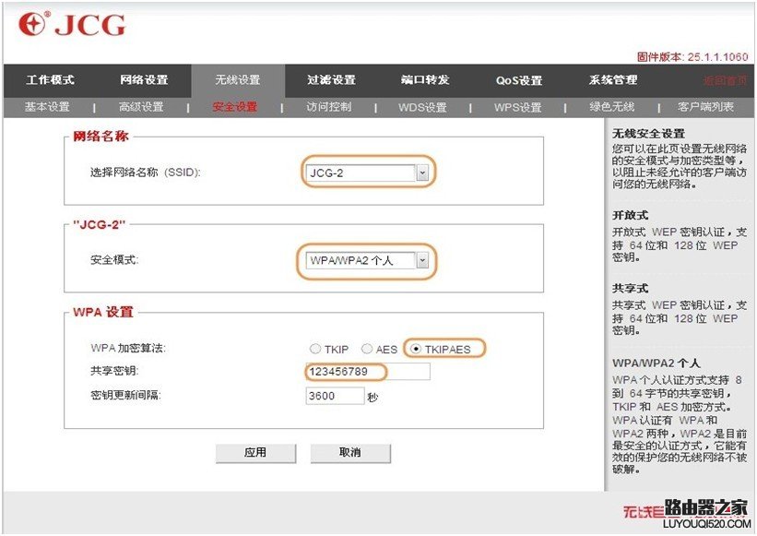
Task: Select the TKIPAES radio button
Action: click(416, 349)
